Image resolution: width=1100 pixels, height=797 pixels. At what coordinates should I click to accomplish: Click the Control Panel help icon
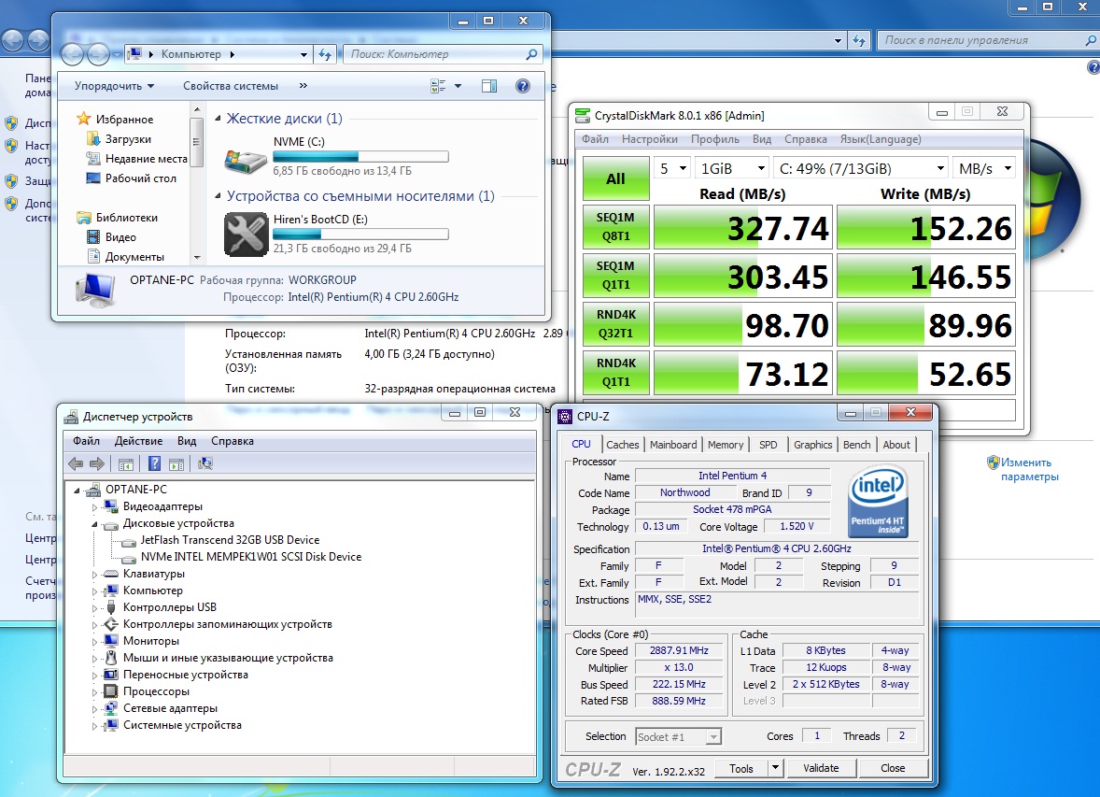(x=1093, y=67)
